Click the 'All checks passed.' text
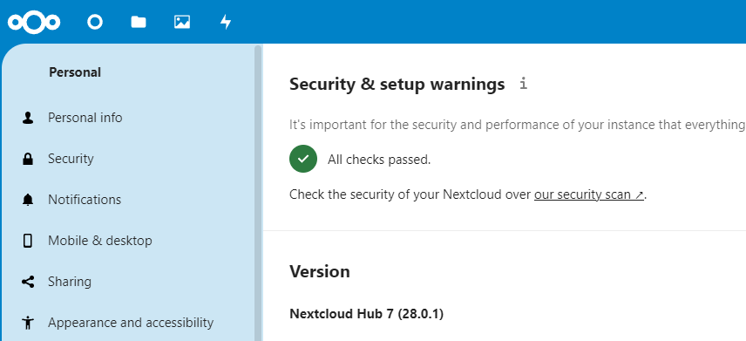Screen dimensions: 746x341 pyautogui.click(x=379, y=160)
